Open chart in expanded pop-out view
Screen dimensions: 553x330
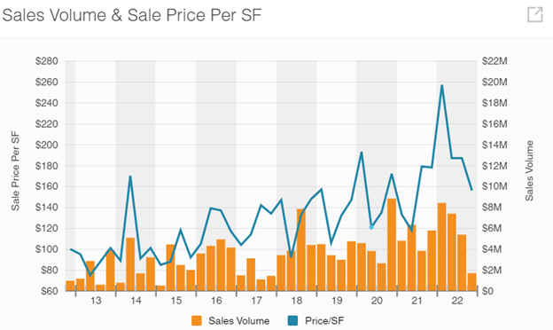534,14
